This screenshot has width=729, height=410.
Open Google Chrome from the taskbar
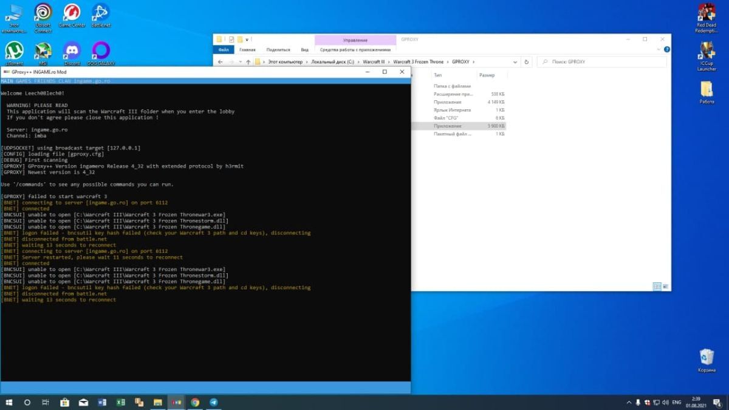[195, 402]
